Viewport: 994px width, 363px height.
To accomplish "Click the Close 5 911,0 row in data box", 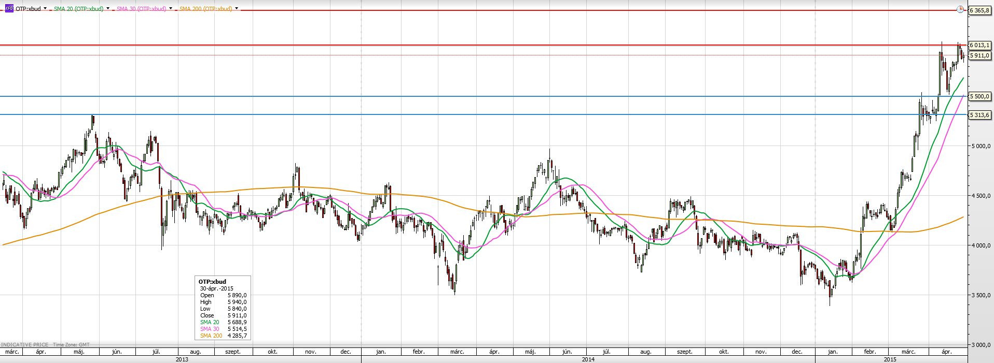I will tap(223, 315).
